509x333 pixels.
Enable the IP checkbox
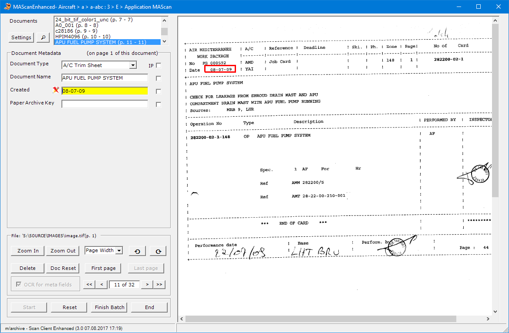pyautogui.click(x=158, y=66)
